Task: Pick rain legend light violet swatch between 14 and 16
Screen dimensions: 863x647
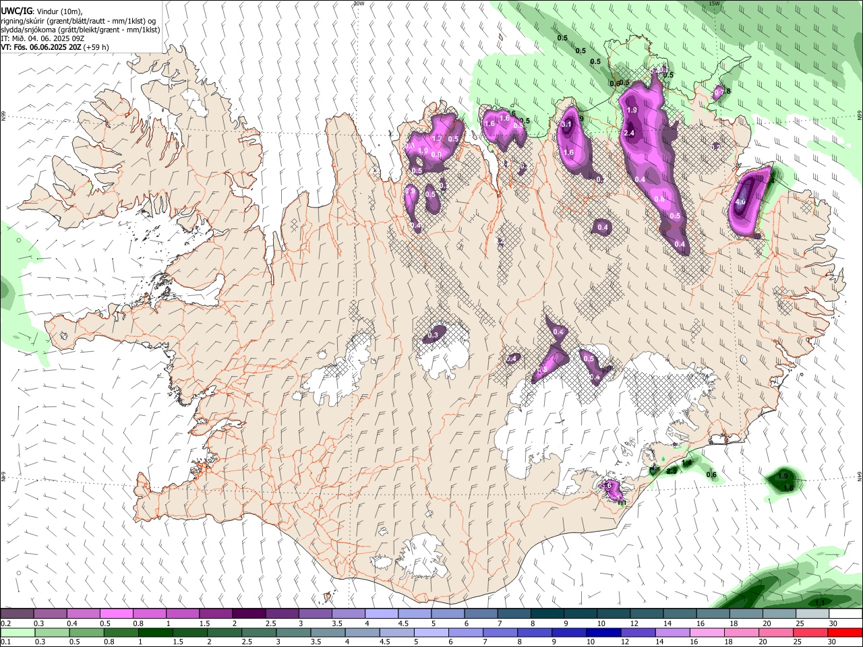Action: 673,633
